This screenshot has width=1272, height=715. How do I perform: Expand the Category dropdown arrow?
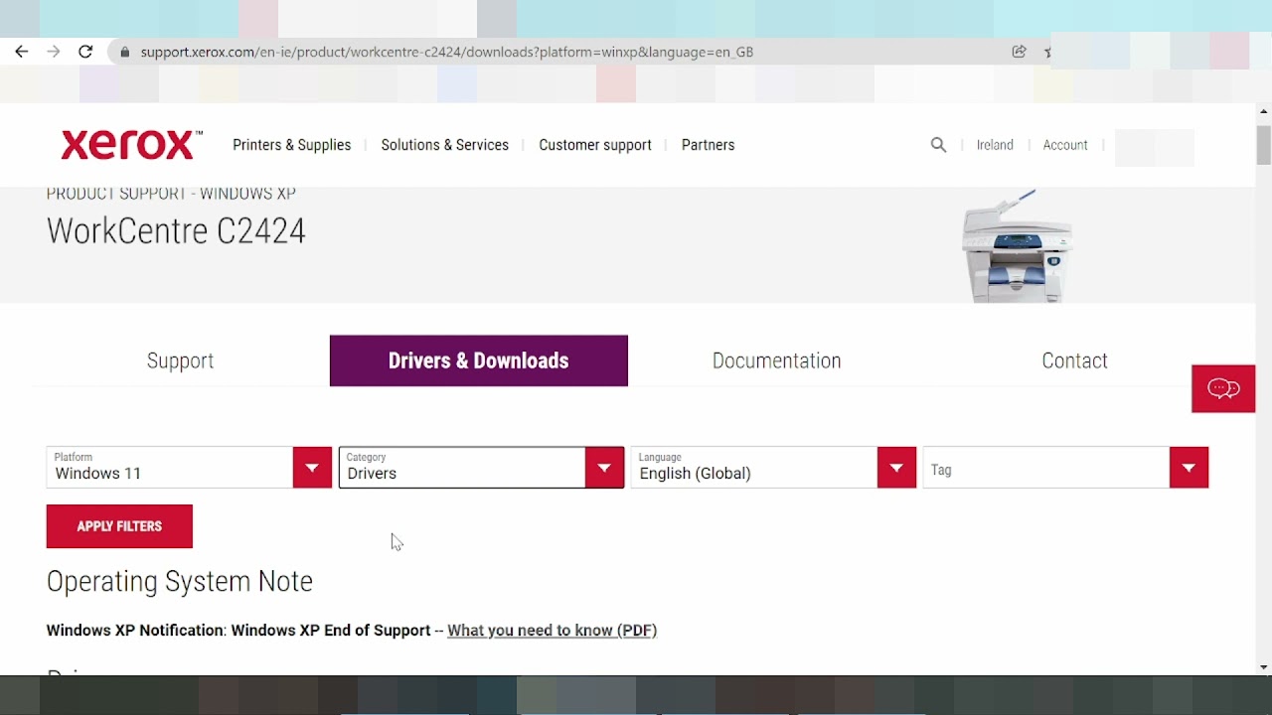coord(604,468)
